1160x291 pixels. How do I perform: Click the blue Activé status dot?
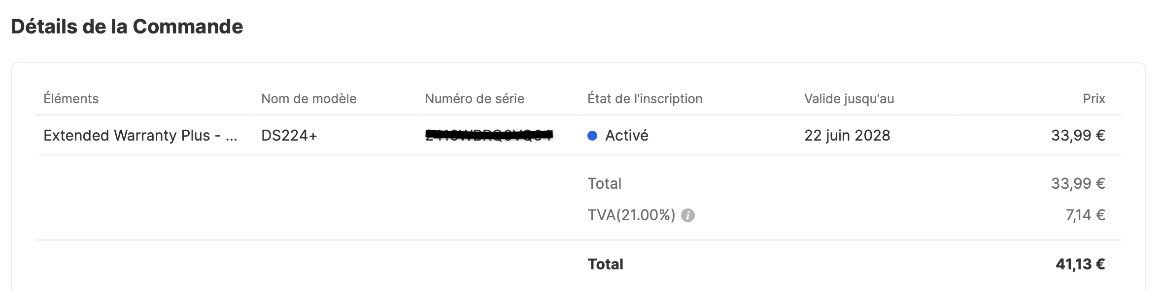click(592, 136)
